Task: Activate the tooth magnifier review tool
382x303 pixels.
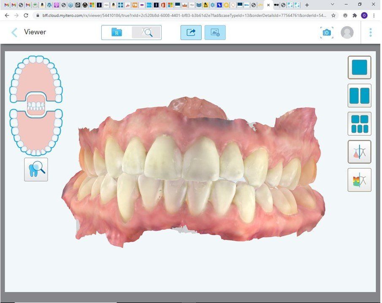Action: click(x=36, y=169)
